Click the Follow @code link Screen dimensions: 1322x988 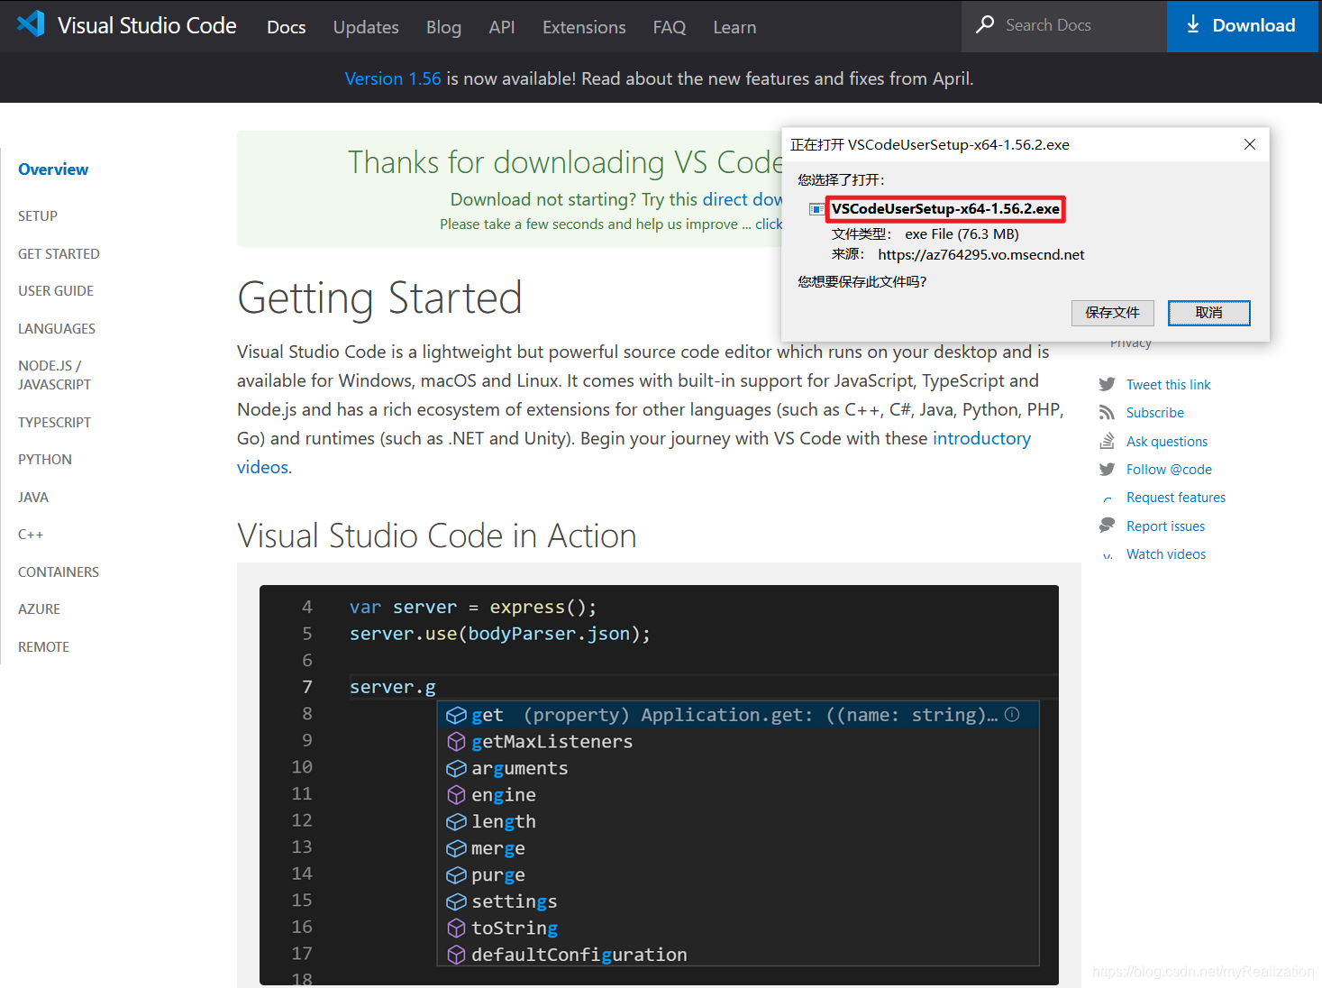(1169, 470)
